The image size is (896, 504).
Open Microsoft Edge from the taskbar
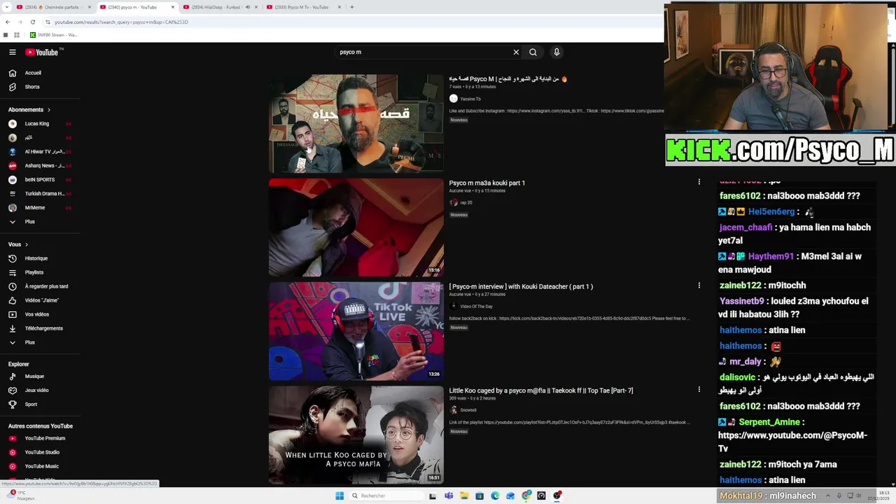(495, 496)
